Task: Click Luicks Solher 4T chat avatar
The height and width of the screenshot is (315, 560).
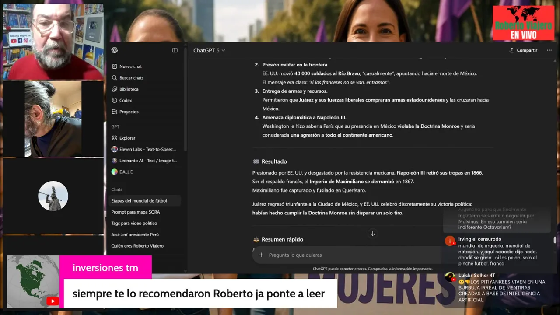Action: pyautogui.click(x=450, y=277)
